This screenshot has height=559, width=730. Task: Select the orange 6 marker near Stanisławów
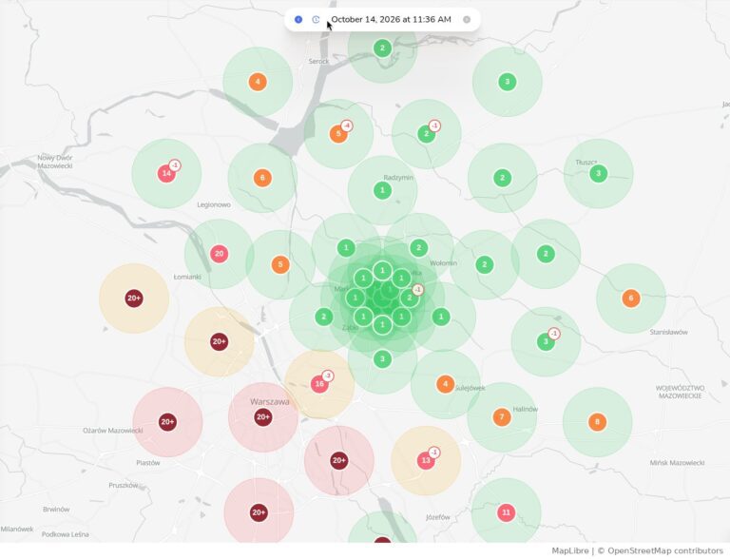(x=631, y=299)
